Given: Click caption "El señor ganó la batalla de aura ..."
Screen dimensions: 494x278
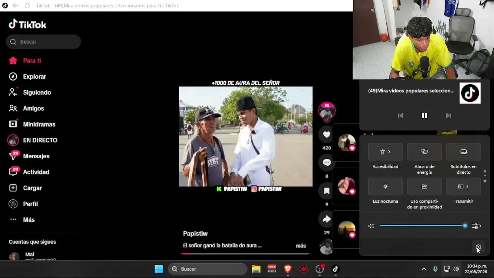Looking at the screenshot, I should (222, 246).
